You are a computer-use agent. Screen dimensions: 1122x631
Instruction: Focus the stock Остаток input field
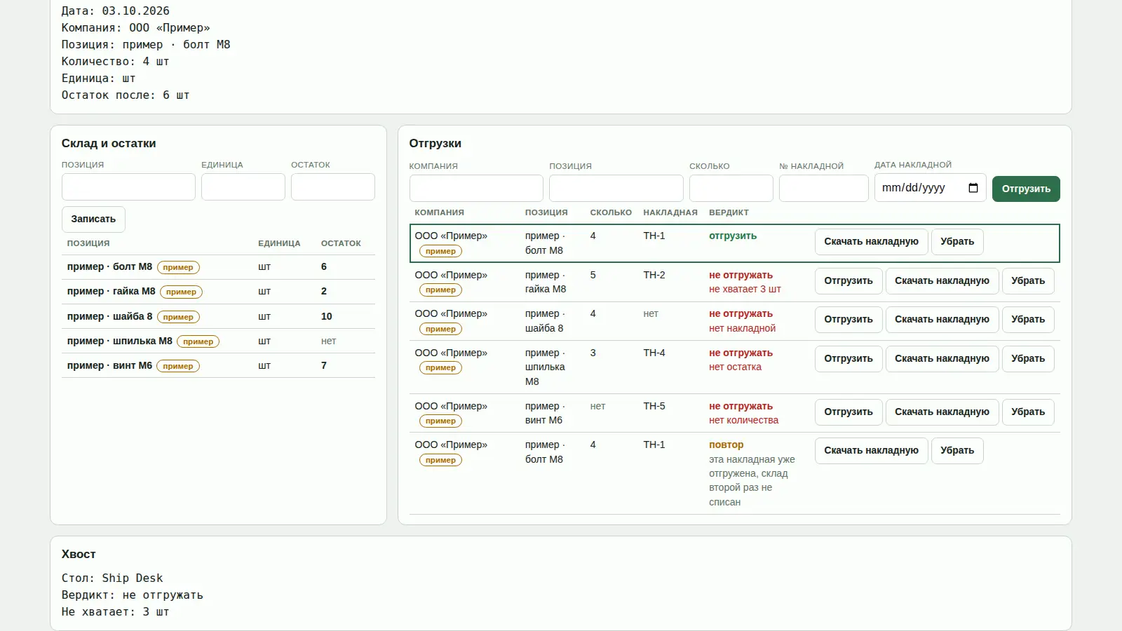(x=333, y=187)
